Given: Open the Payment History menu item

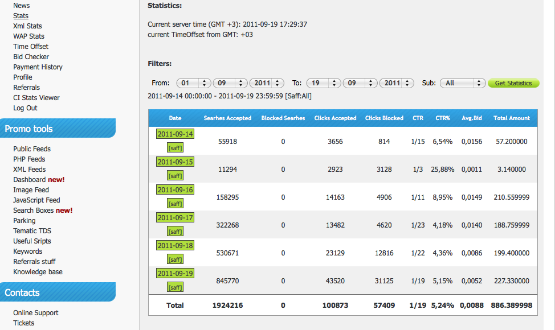Looking at the screenshot, I should coord(38,67).
